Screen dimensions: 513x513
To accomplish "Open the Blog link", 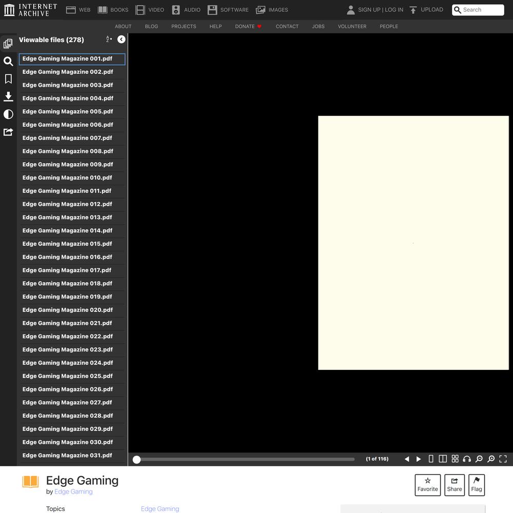I will [x=151, y=27].
